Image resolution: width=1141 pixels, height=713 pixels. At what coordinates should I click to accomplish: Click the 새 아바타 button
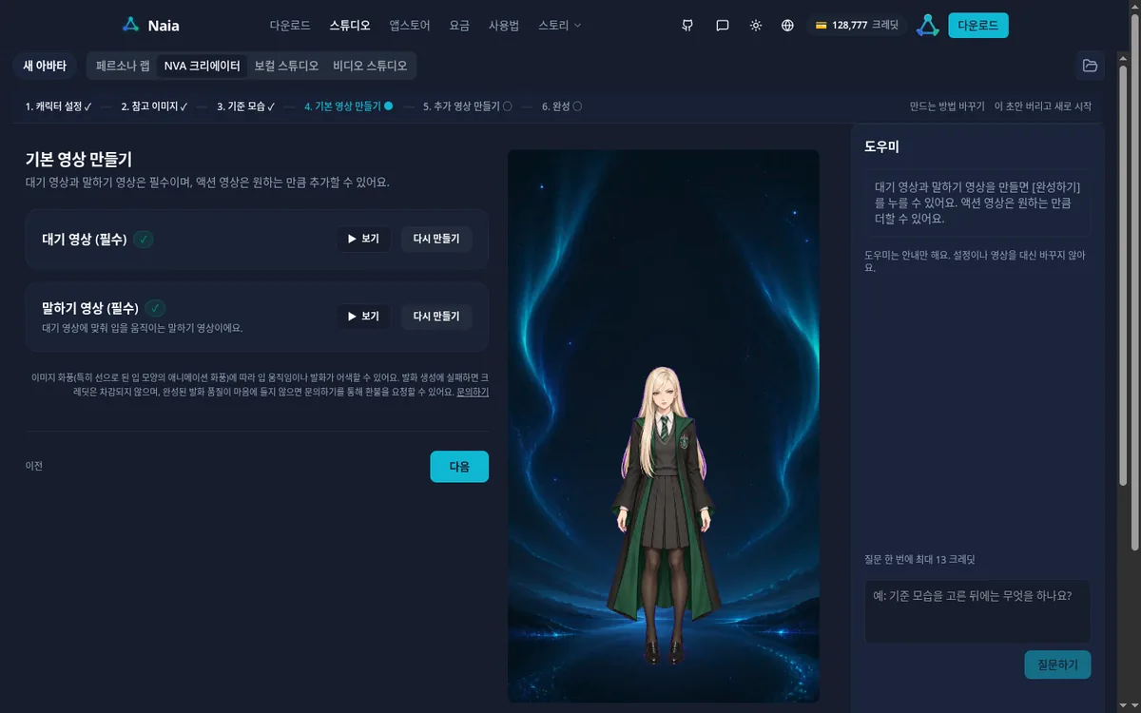[45, 66]
